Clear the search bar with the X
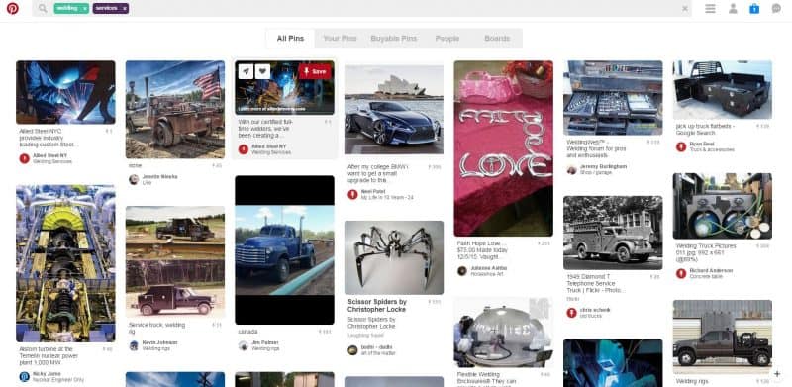Screen dimensions: 792x387 pyautogui.click(x=685, y=9)
